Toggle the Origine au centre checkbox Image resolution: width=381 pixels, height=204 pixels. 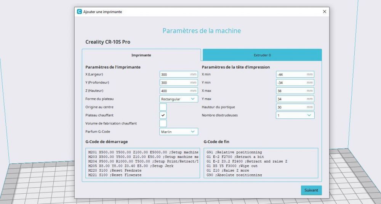click(x=163, y=107)
